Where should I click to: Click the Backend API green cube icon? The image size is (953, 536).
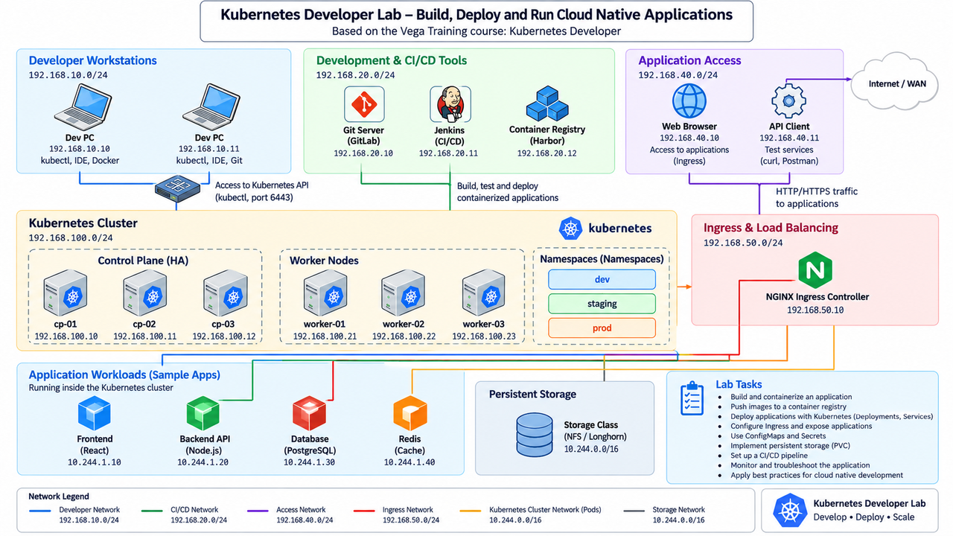click(203, 413)
